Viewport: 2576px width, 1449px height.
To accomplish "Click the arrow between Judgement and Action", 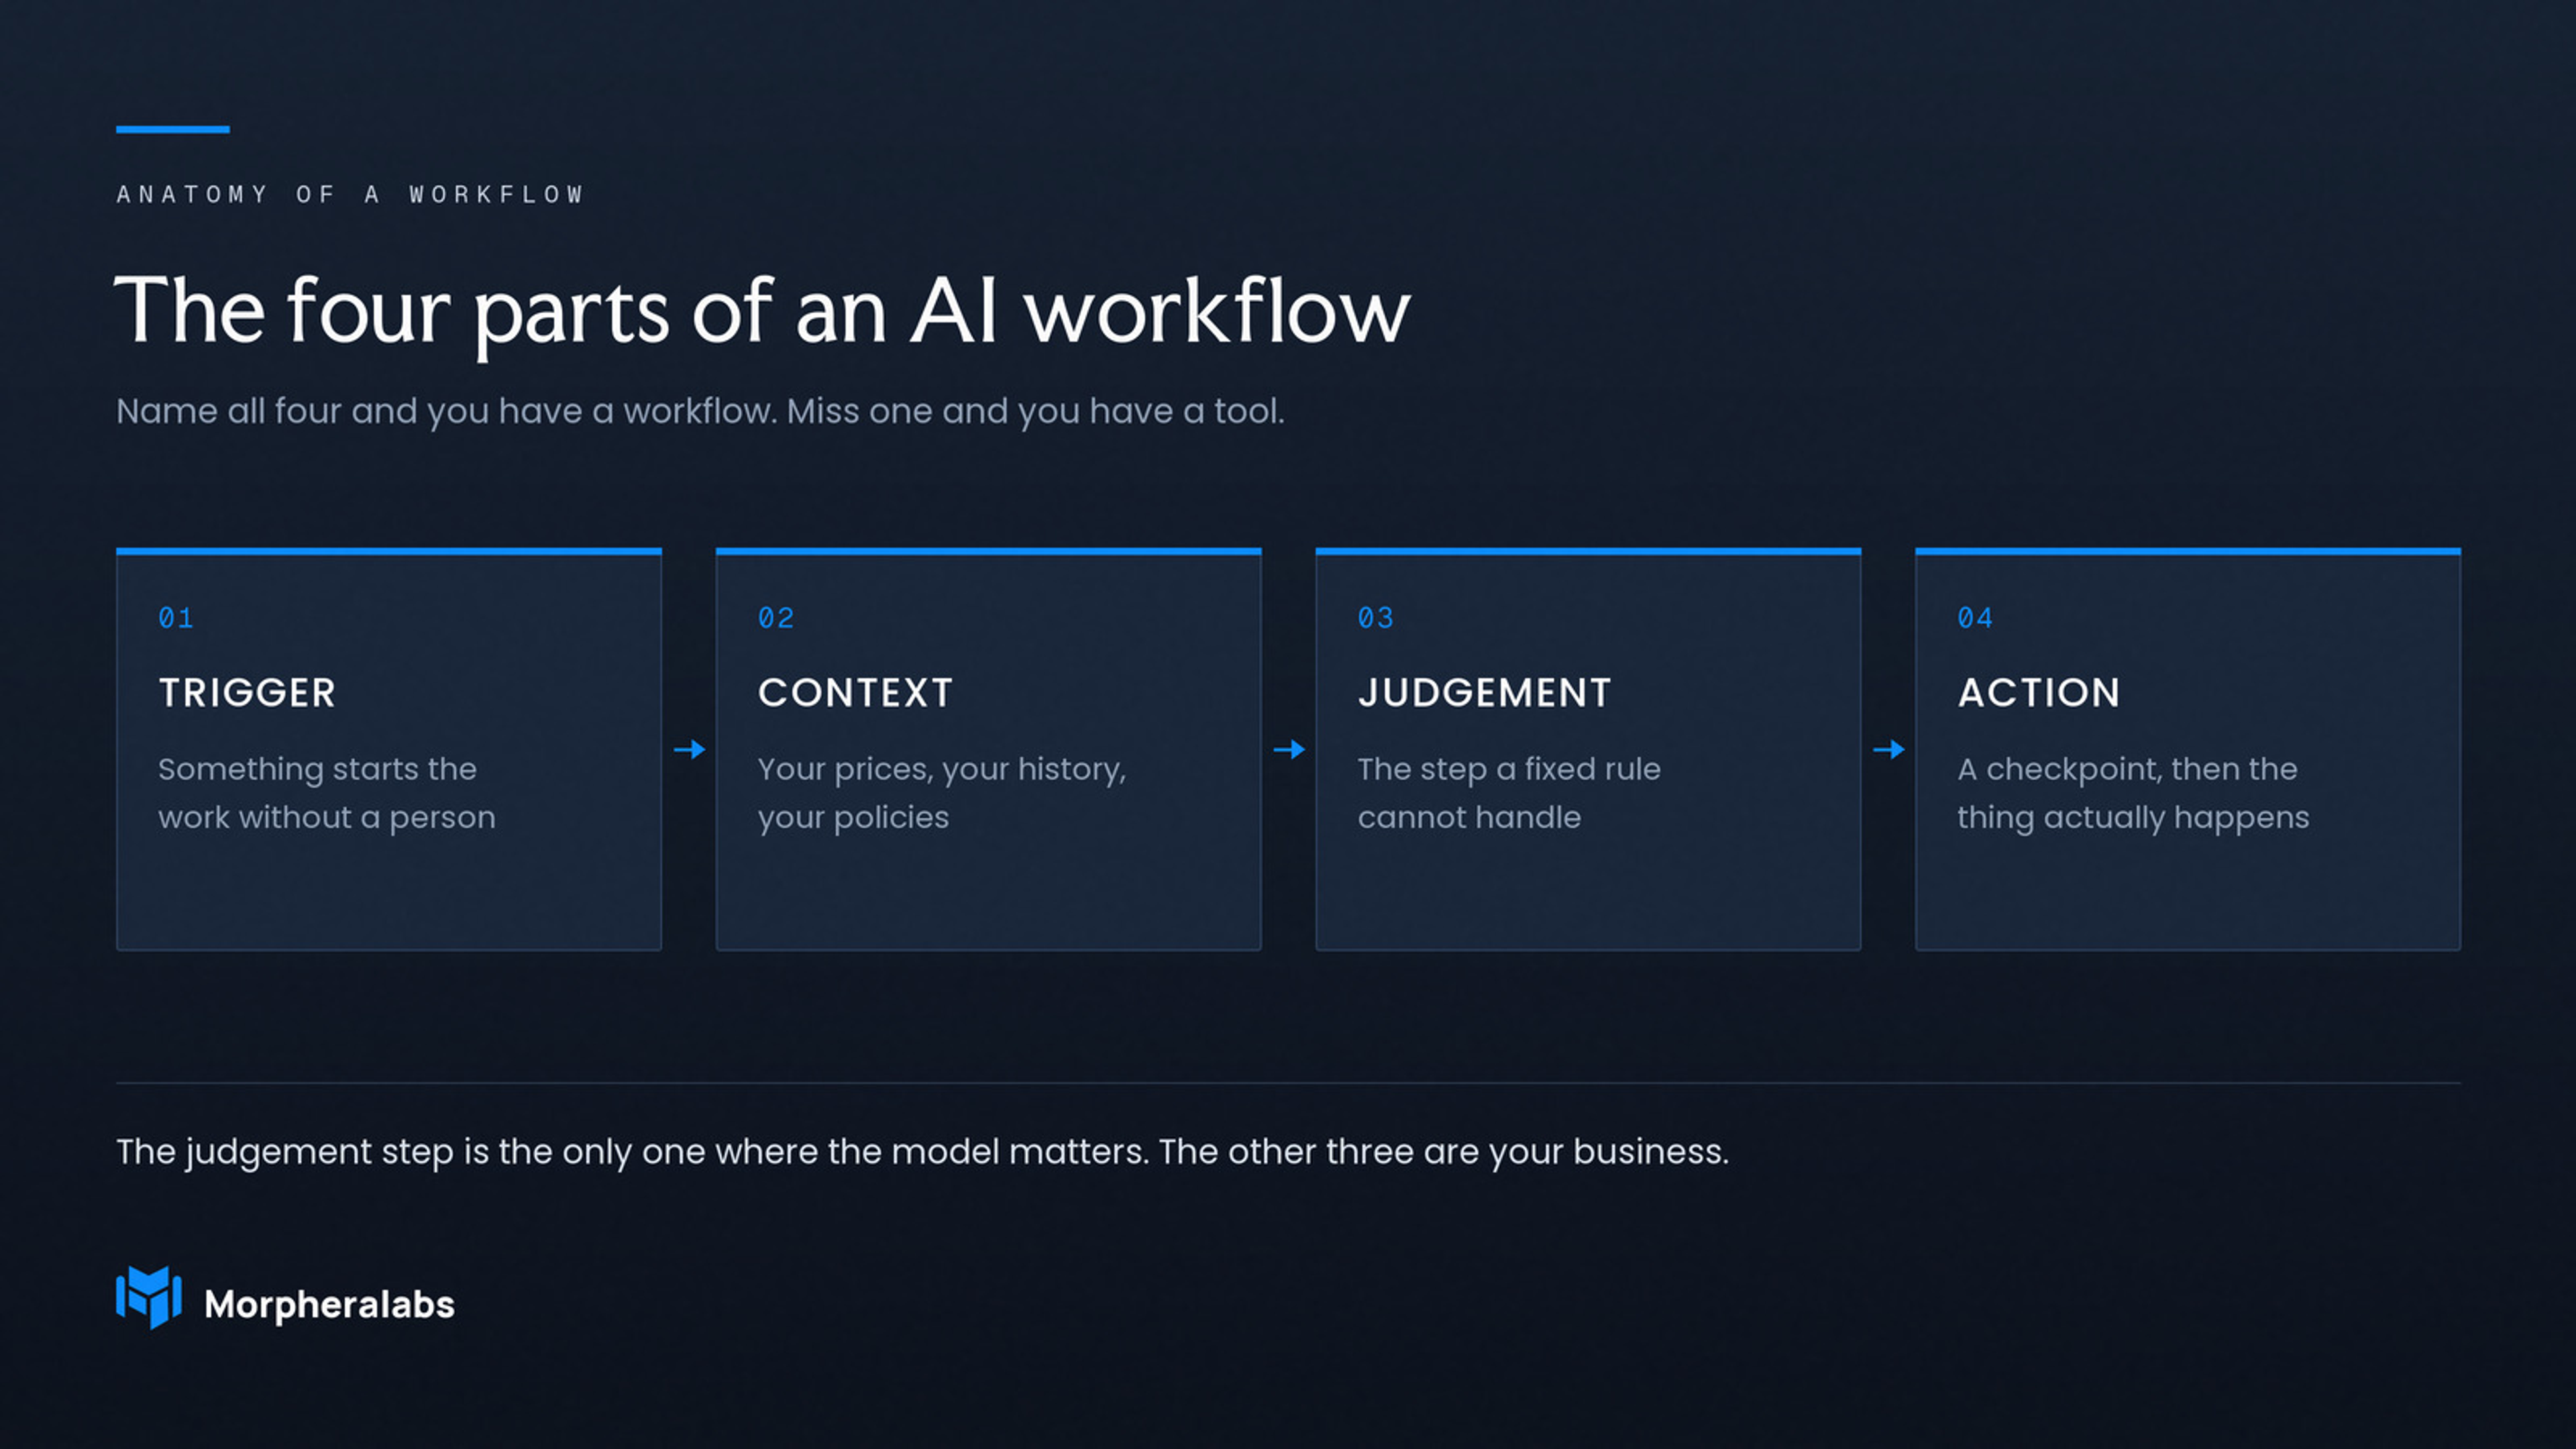I will (x=1888, y=749).
